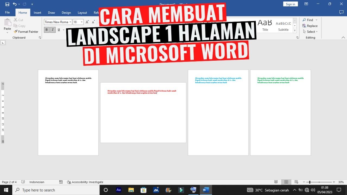Open Customize Quick Access Toolbar menu
Screen dimensions: 347x195
[32, 4]
